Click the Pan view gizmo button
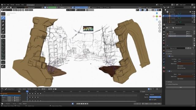196x110 pixels. tap(160, 25)
